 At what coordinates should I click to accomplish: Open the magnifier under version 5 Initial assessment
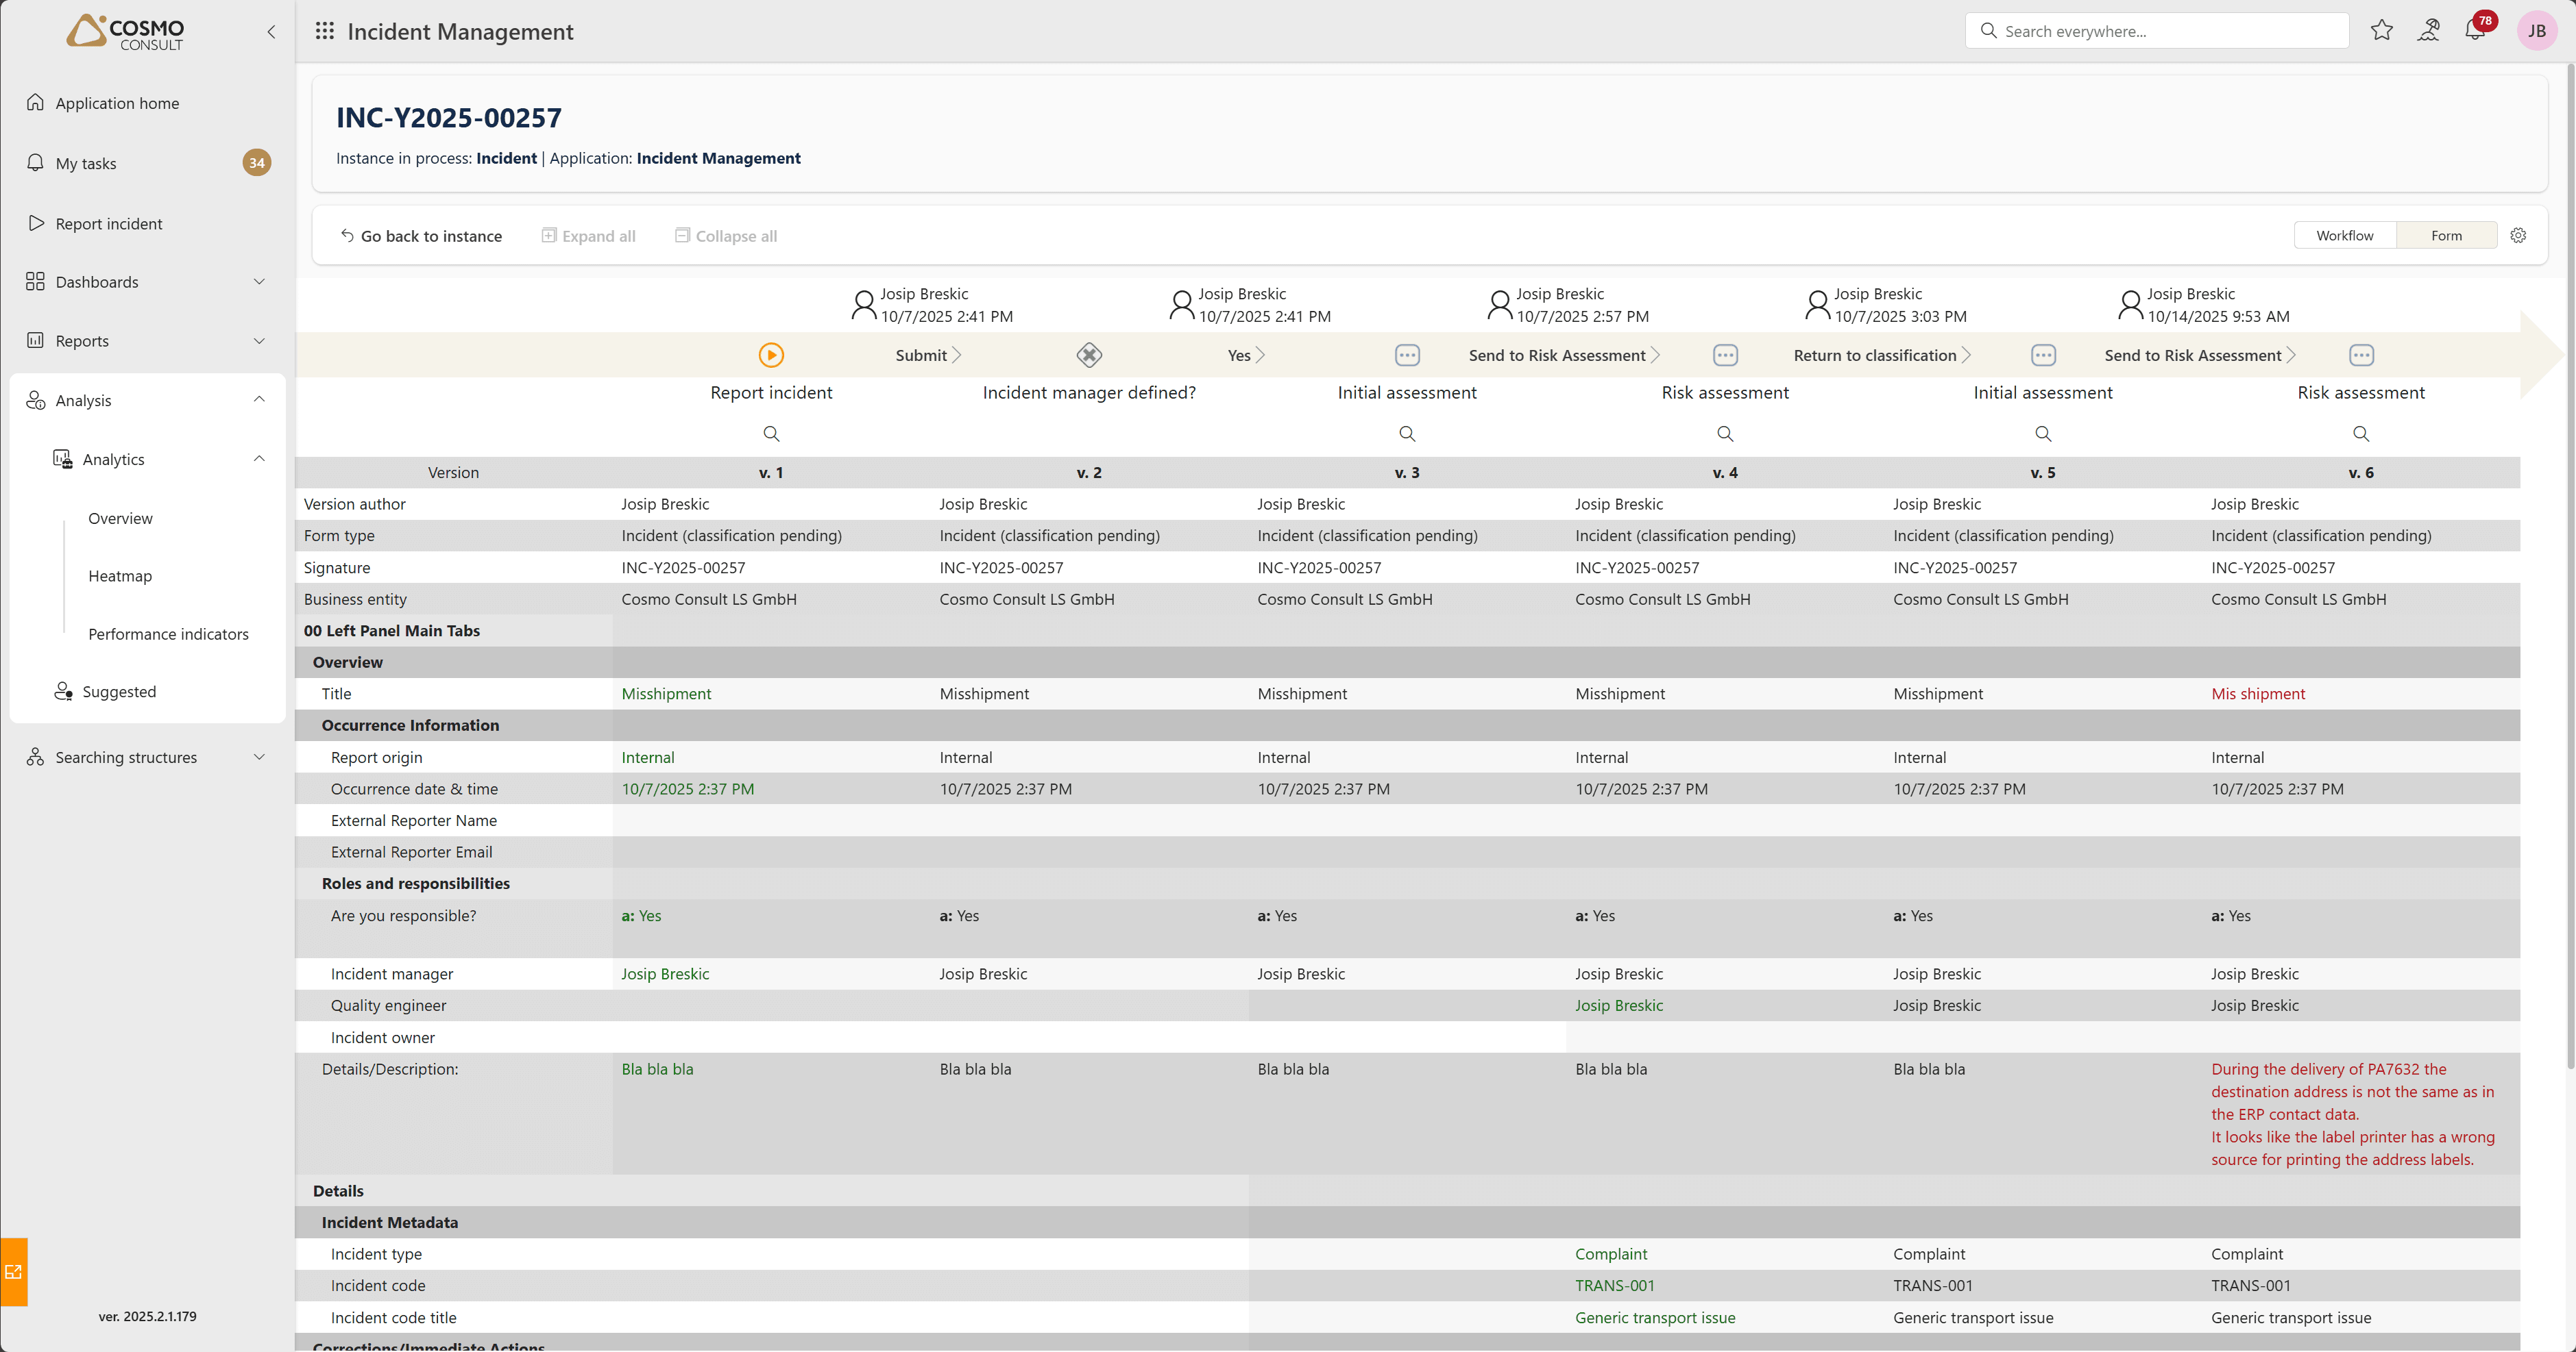[x=2043, y=434]
